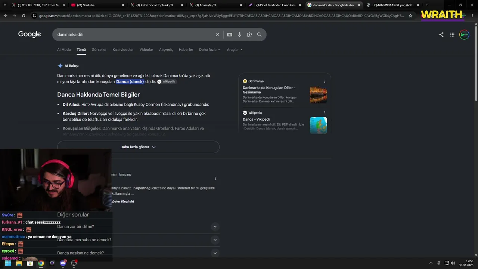This screenshot has height=269, width=478.
Task: Open the 'Haberler' news tab
Action: pos(186,50)
